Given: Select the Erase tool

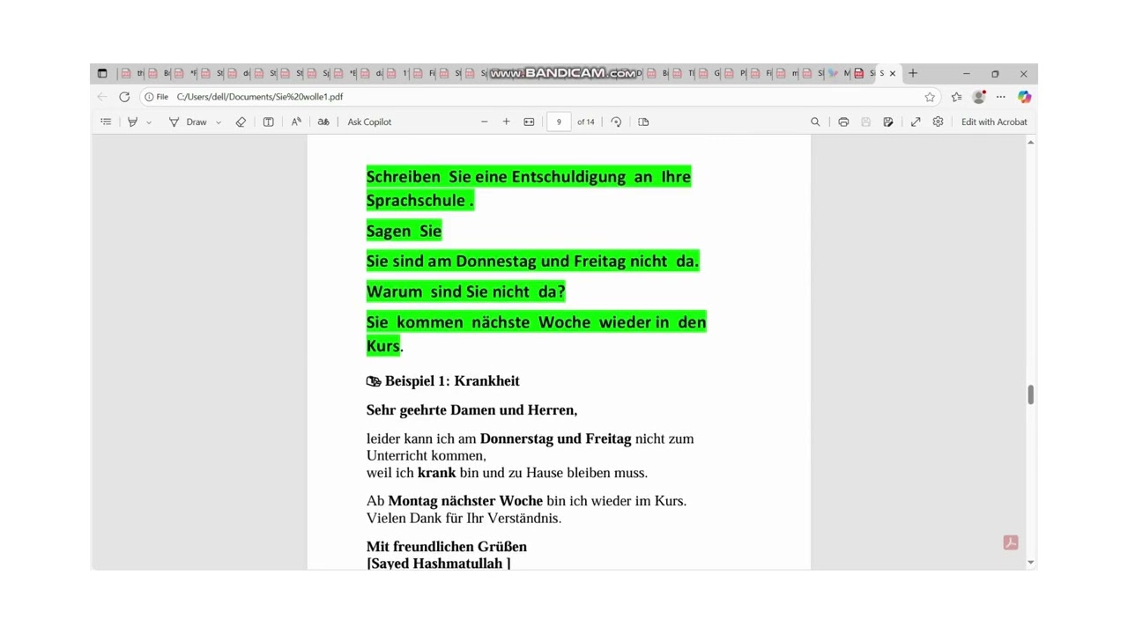Looking at the screenshot, I should (x=241, y=122).
